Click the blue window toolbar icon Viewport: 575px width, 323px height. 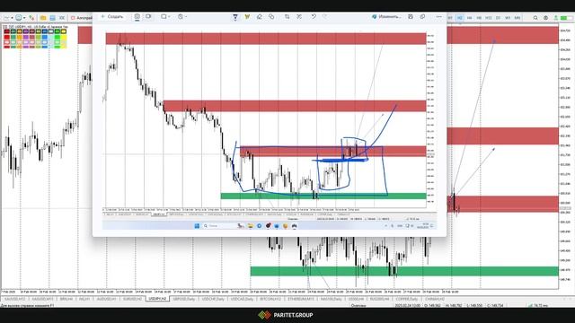tap(52, 18)
